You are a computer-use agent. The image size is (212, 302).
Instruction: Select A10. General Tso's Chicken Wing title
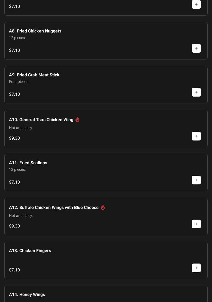[41, 120]
